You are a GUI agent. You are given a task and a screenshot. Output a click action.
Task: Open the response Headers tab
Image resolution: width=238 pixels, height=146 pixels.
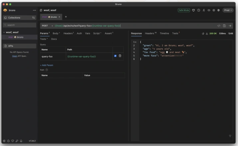tap(150, 34)
